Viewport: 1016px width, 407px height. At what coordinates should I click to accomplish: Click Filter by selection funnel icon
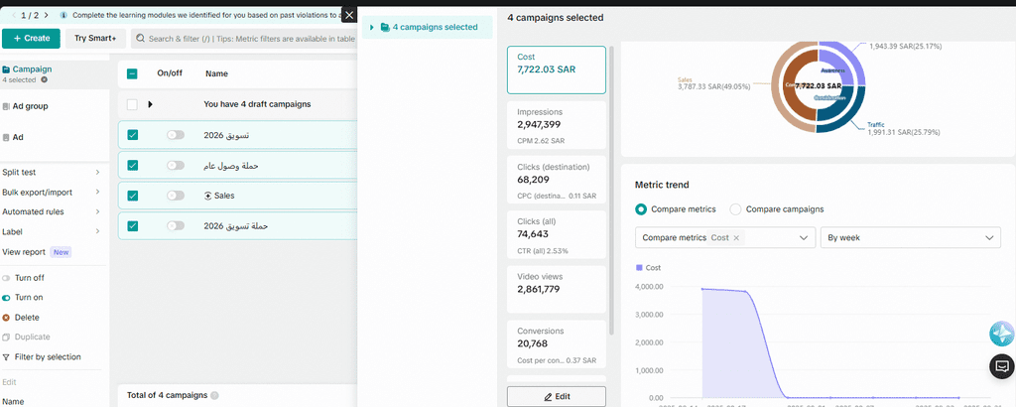tap(6, 357)
